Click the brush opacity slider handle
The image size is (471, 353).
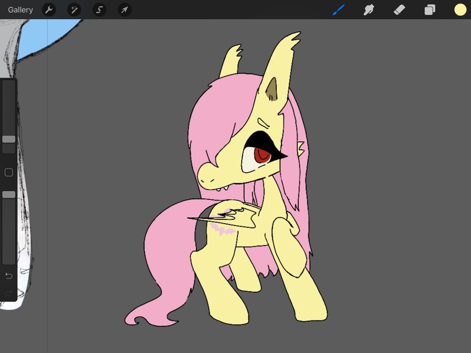pos(9,195)
